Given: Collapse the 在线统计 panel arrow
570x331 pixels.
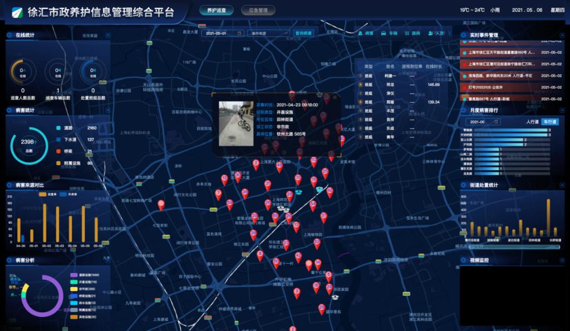Looking at the screenshot, I should coord(107,36).
